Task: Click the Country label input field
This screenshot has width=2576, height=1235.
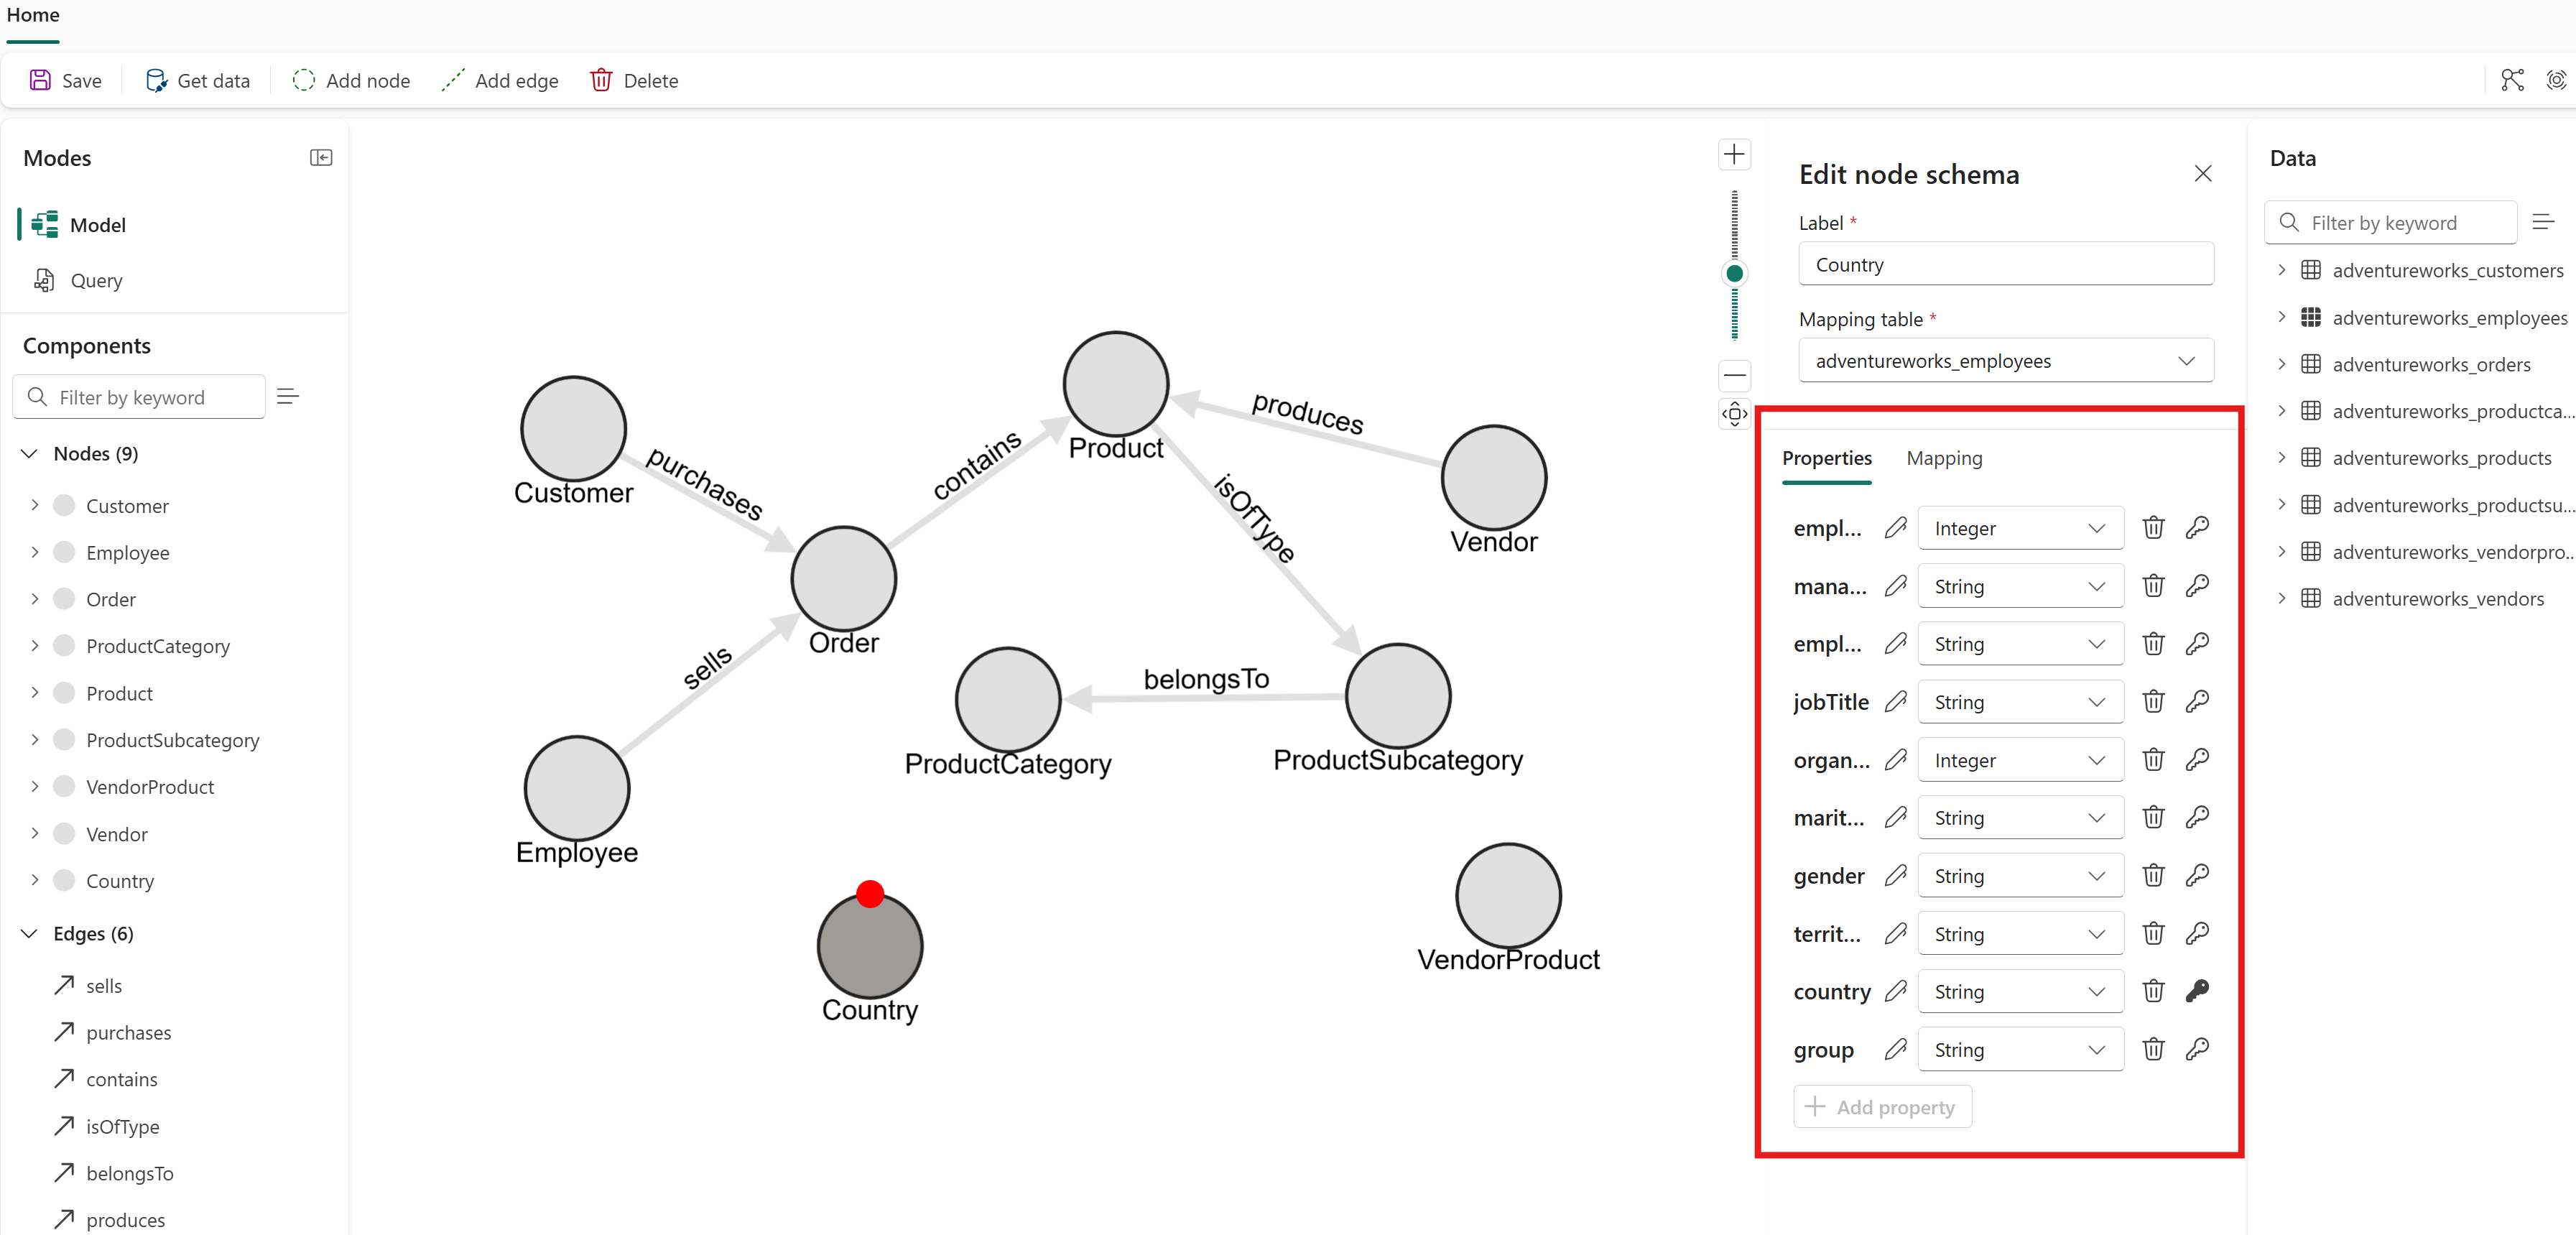Action: coord(2005,265)
